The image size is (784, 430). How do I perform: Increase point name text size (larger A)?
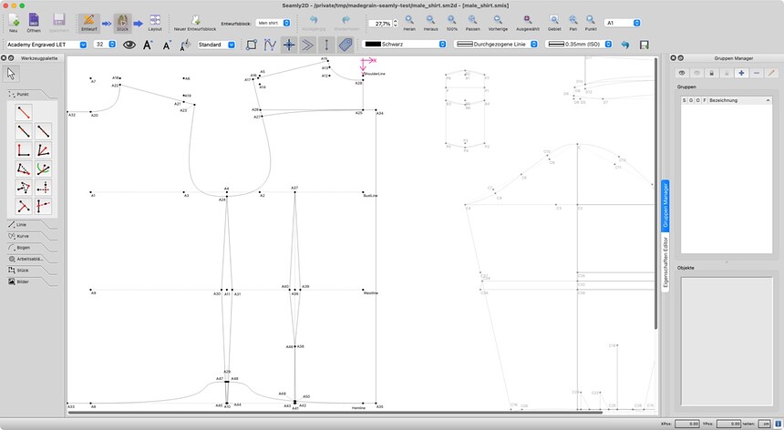[x=148, y=45]
